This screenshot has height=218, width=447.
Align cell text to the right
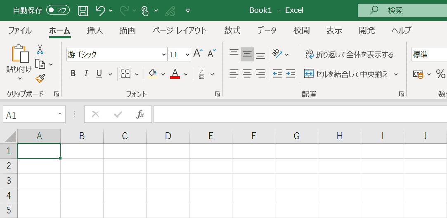point(260,74)
